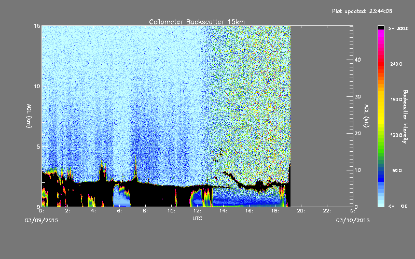This screenshot has height=259, width=415.
Task: Click the '60.0' colorbar label
Action: pos(397,170)
